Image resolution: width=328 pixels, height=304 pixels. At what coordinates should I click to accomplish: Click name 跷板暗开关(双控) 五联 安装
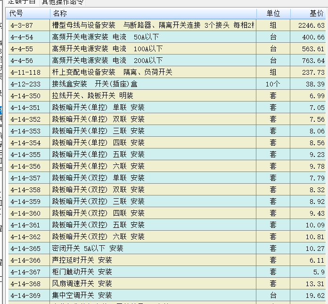[x=98, y=225]
